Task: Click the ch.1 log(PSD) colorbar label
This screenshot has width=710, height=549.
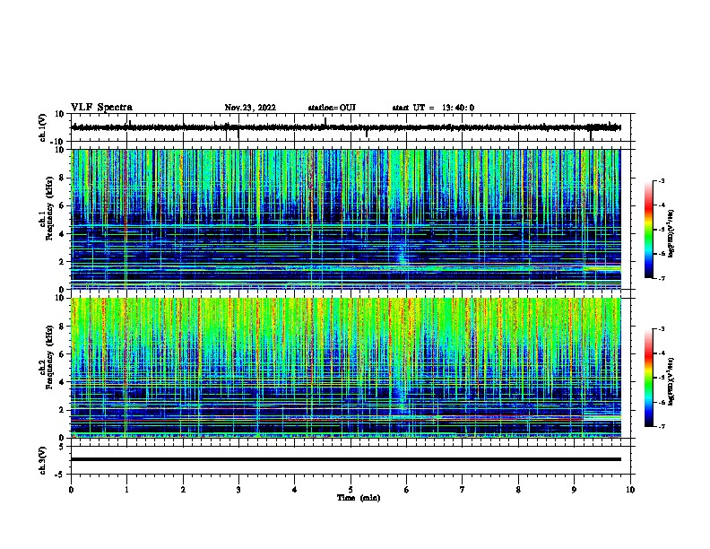Action: point(671,233)
